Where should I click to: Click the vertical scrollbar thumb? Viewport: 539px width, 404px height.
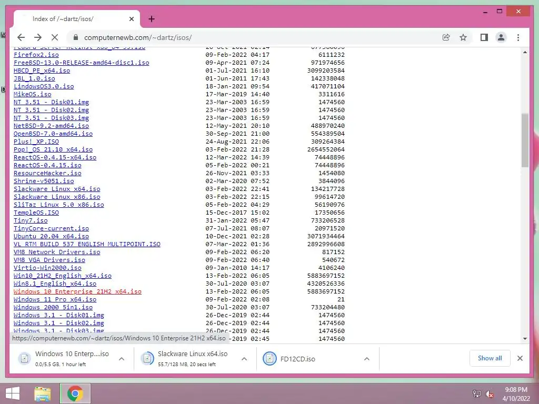tap(525, 140)
